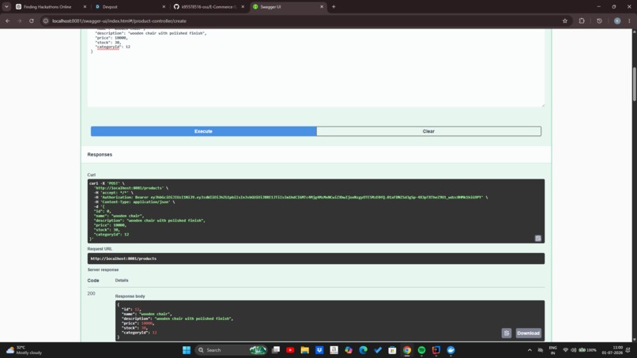Click the Request URL value box

[x=316, y=258]
